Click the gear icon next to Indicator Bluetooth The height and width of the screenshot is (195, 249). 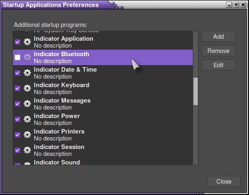click(x=27, y=57)
